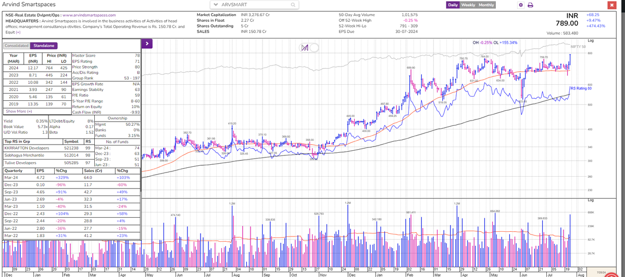Click the Beta value 1.52

(89, 132)
